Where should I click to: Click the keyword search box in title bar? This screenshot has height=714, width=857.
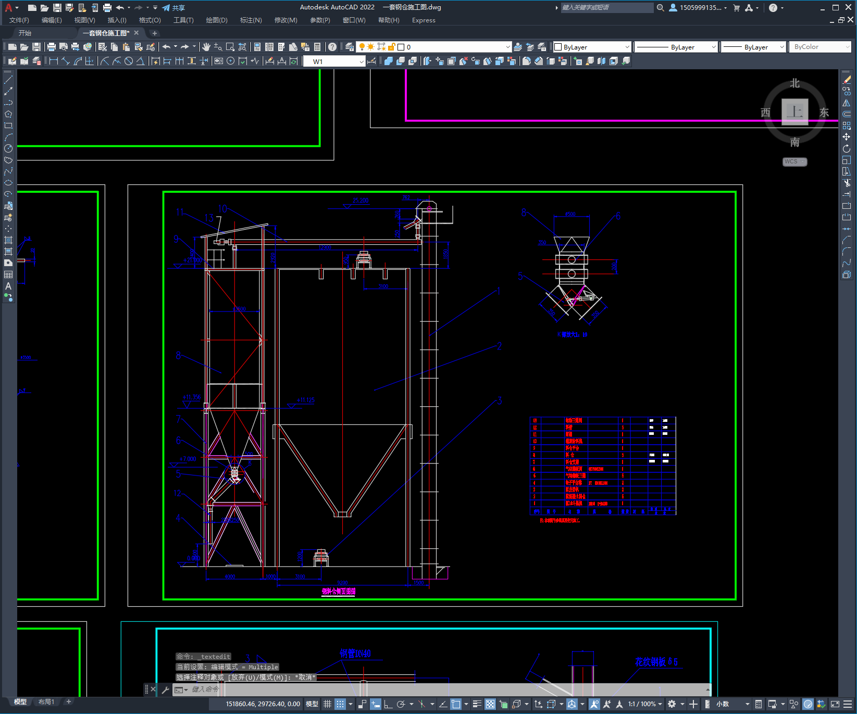607,8
